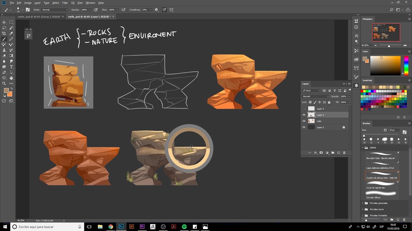412x231 pixels.
Task: Hide Layer 0 visibility
Action: point(304,127)
